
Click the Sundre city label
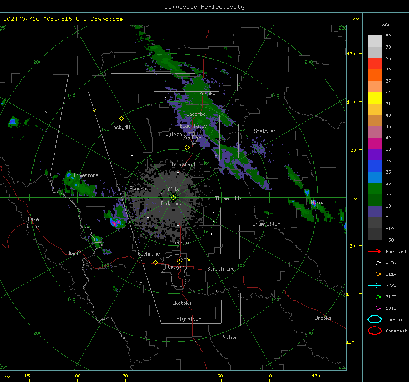138,188
